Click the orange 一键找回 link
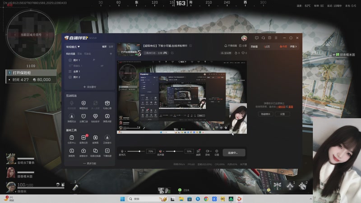The image size is (361, 203). pos(281,107)
